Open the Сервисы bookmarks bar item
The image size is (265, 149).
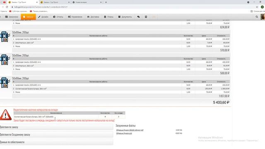pos(4,11)
